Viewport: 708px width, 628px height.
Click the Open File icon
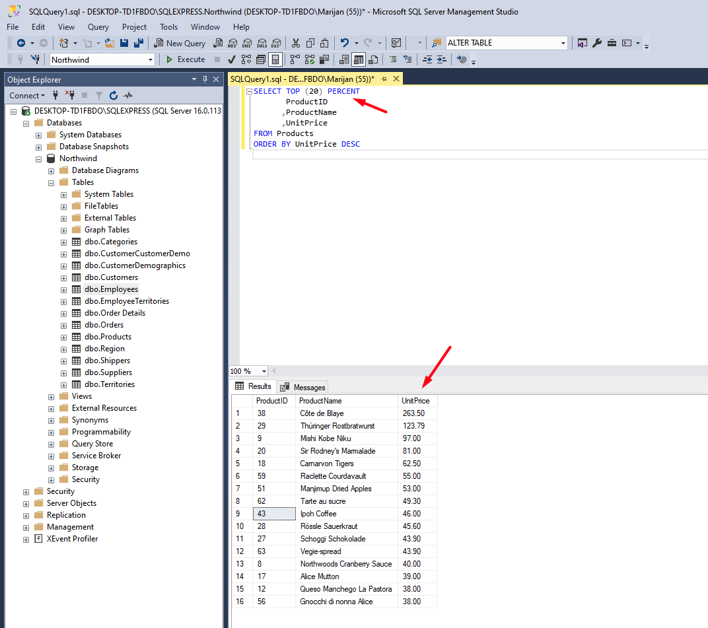click(x=110, y=44)
